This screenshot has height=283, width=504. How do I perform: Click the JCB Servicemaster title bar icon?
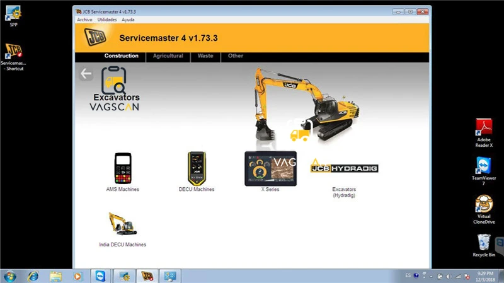coord(78,11)
